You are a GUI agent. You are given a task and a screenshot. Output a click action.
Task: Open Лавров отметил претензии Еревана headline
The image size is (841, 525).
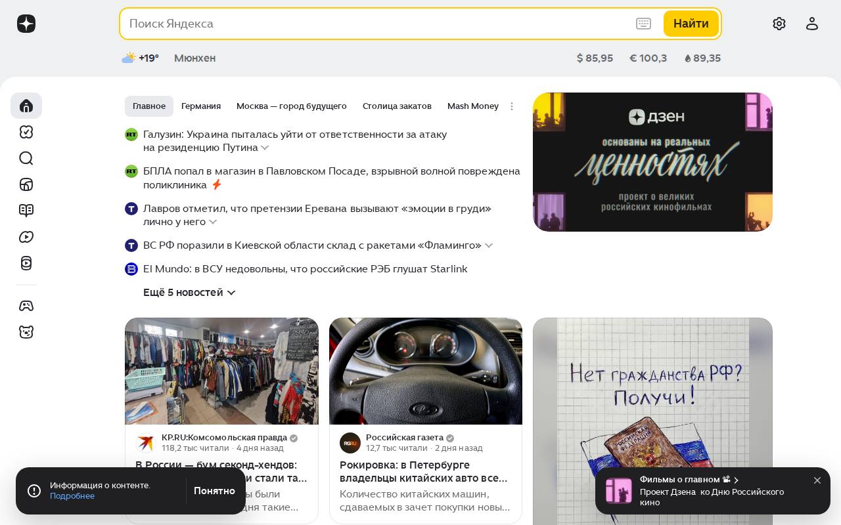tap(317, 215)
